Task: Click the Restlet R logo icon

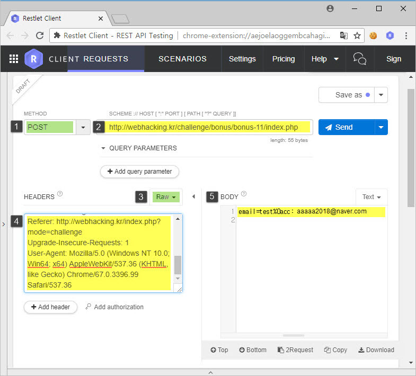Action: click(x=33, y=59)
